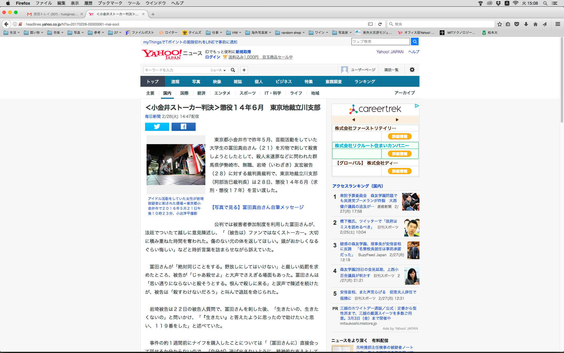Open Firefox hamburger menu

pos(558,24)
